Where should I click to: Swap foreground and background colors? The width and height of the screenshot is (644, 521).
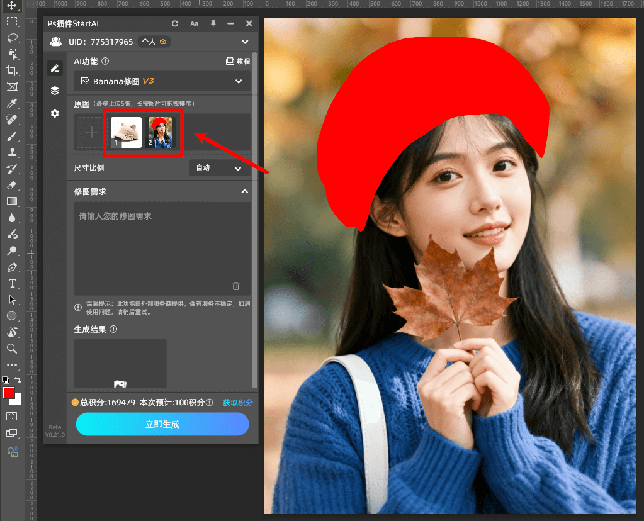coord(18,379)
